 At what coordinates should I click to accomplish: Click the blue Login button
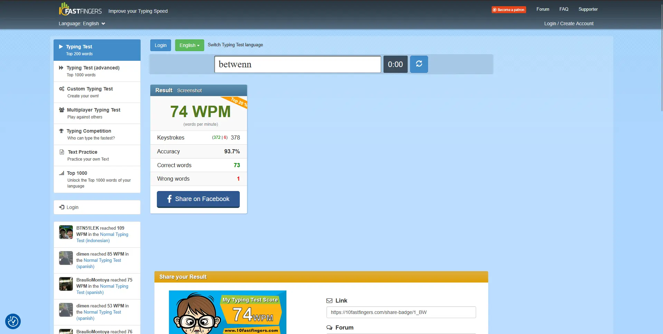tap(160, 45)
